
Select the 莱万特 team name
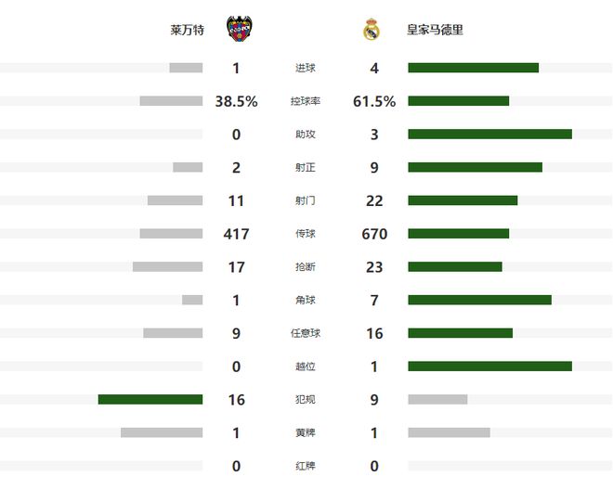point(186,30)
